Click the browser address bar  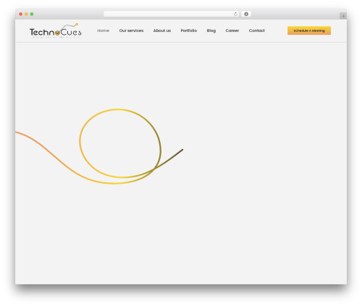[171, 14]
